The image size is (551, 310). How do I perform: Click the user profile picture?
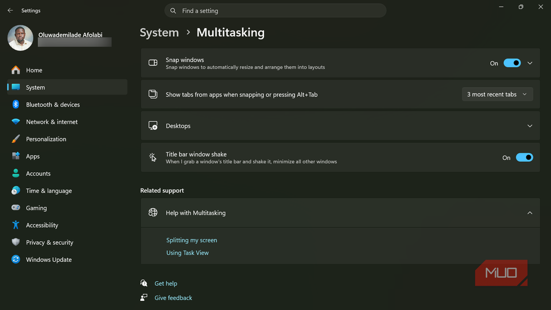coord(21,38)
